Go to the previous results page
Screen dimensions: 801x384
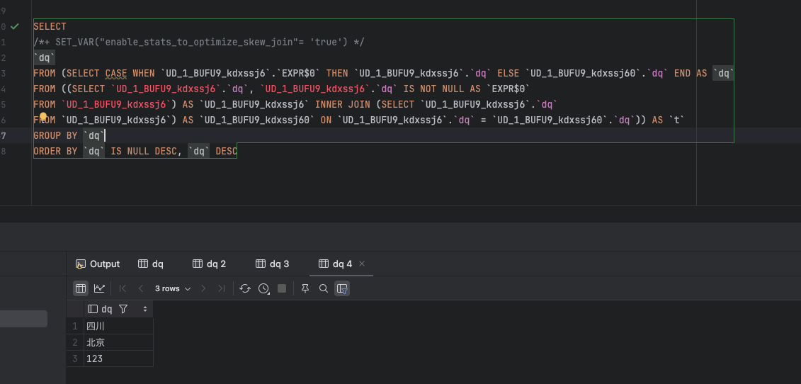coord(141,288)
